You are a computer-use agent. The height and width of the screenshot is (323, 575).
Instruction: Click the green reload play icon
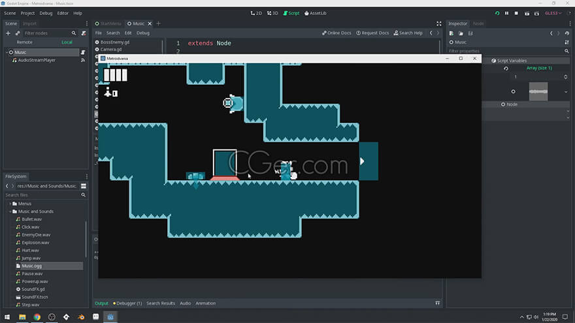[497, 13]
